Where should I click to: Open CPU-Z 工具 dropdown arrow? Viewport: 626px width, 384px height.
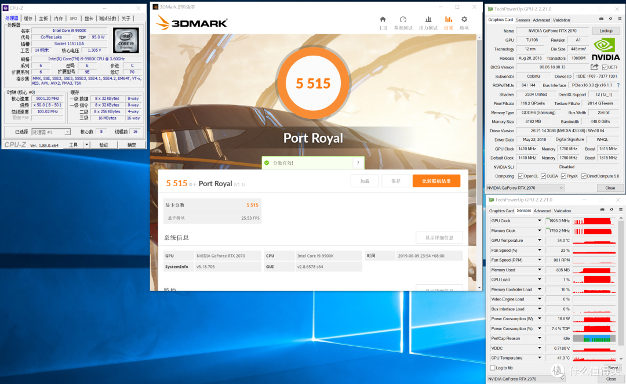tap(86, 144)
